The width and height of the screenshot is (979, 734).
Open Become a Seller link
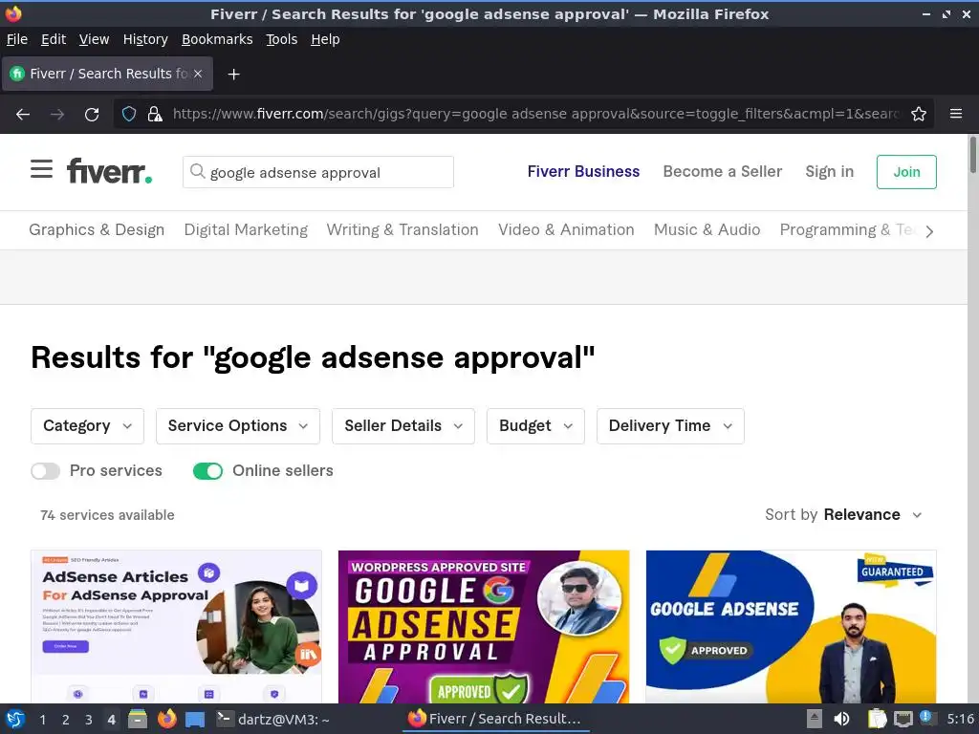(x=723, y=172)
